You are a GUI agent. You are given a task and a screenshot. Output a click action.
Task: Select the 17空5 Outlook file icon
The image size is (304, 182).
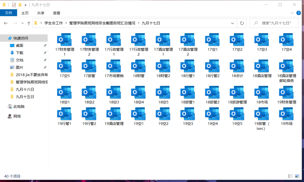tap(64, 66)
